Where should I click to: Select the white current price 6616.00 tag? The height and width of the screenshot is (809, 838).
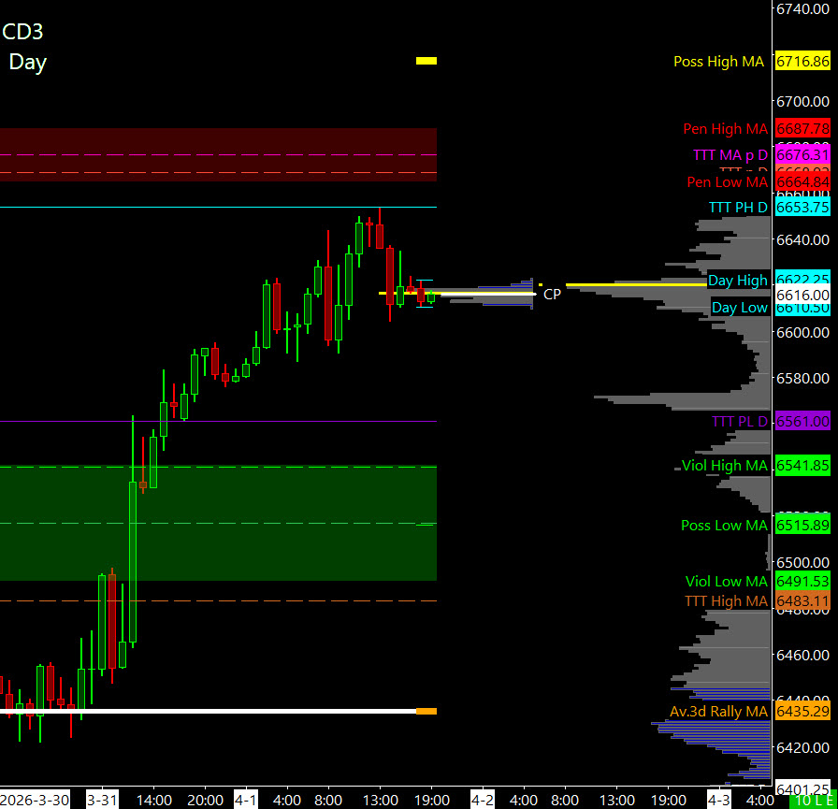(802, 294)
